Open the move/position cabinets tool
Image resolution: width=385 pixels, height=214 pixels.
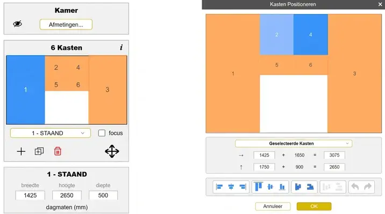[112, 151]
